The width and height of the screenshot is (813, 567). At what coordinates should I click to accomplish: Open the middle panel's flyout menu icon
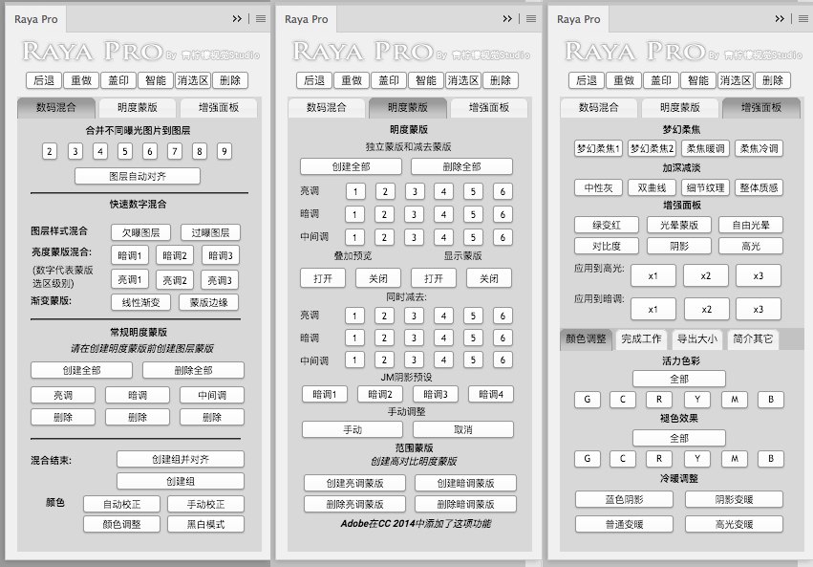[x=531, y=19]
